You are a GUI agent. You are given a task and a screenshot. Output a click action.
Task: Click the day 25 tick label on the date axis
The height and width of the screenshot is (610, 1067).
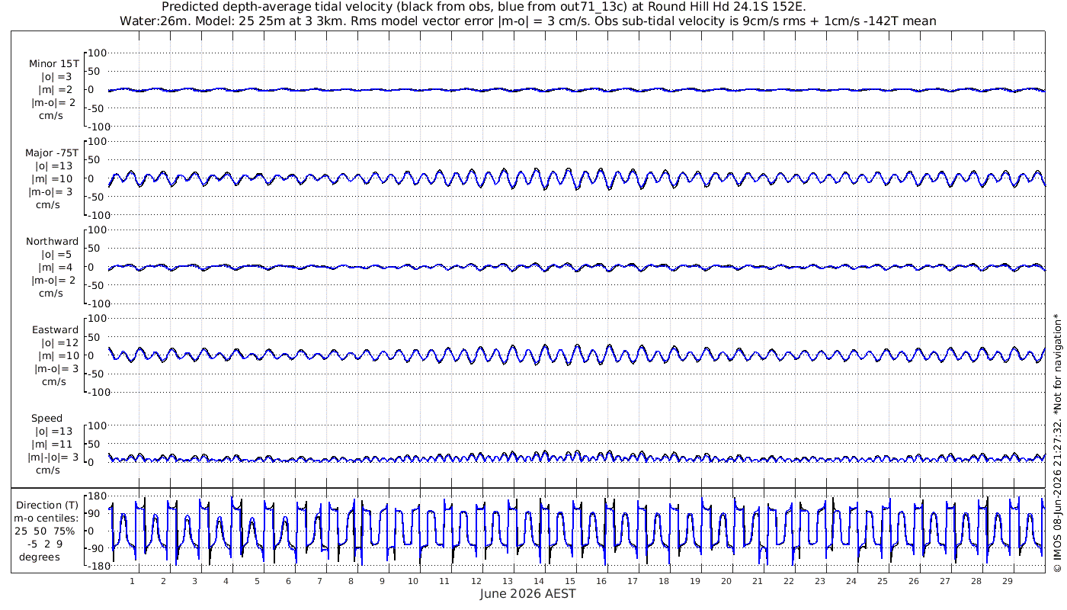(882, 581)
